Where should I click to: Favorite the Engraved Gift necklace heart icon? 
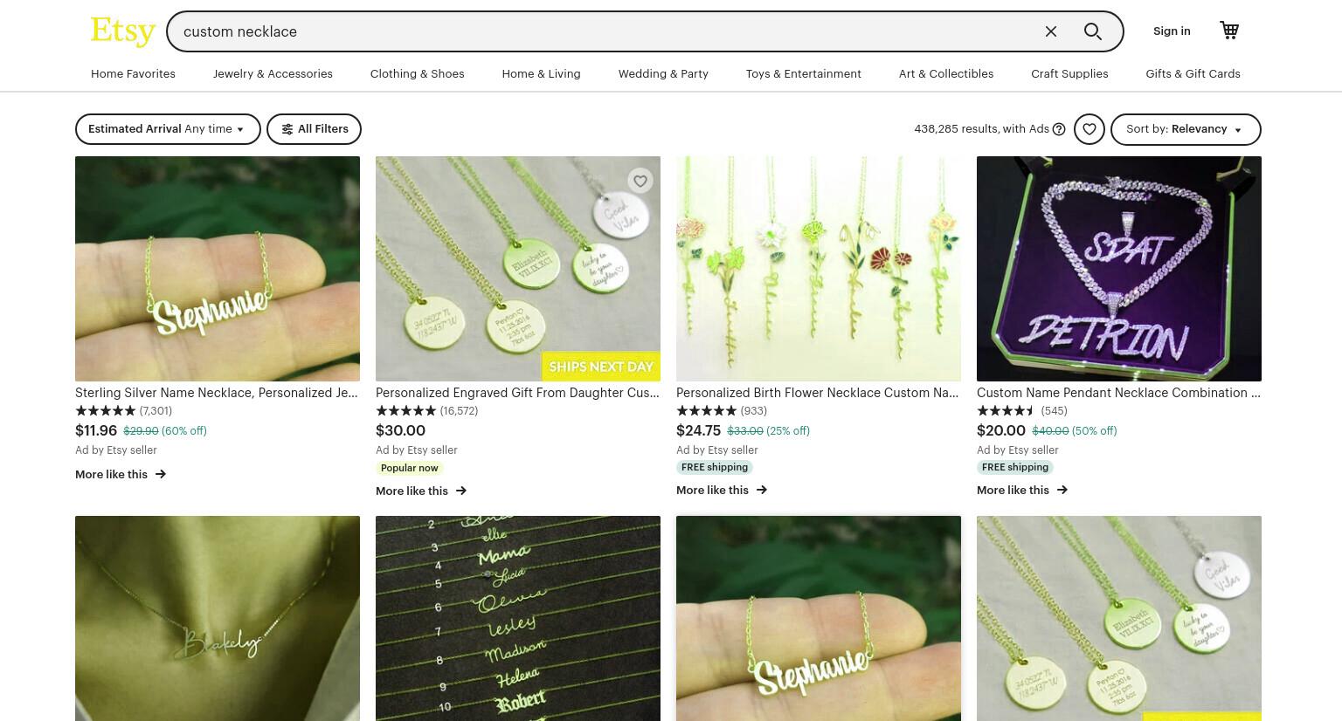640,181
